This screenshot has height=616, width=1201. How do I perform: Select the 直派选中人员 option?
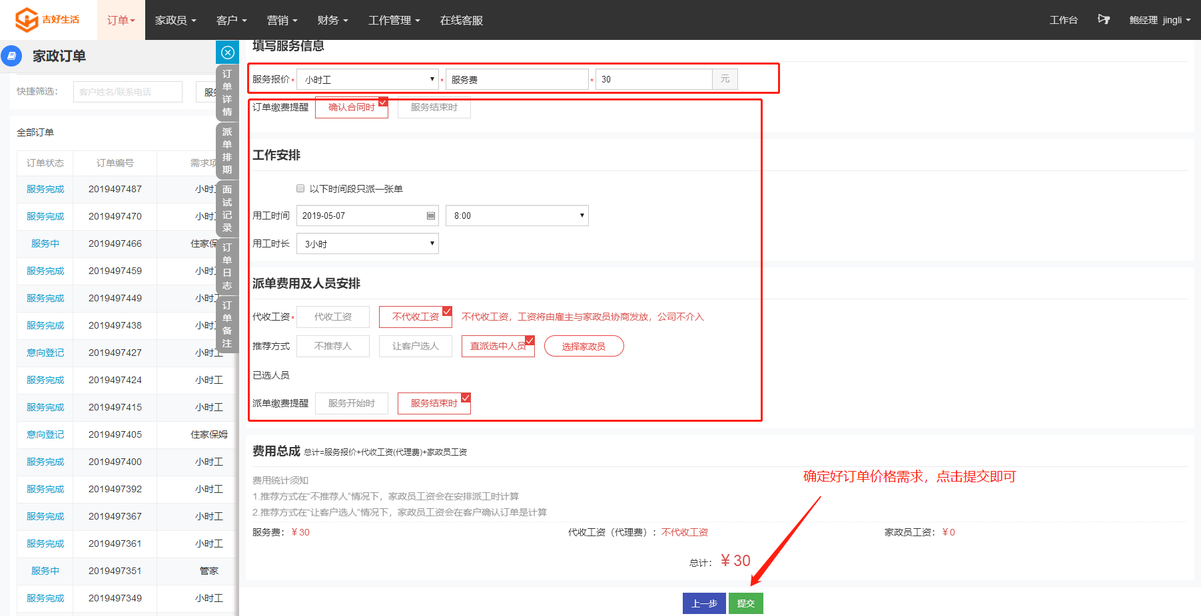pos(498,346)
